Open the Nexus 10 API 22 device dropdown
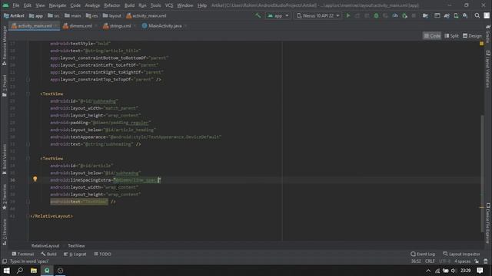Image resolution: width=492 pixels, height=276 pixels. tap(317, 15)
